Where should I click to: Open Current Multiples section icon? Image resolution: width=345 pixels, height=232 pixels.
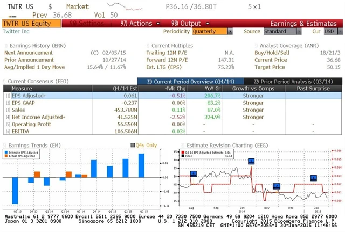point(148,46)
